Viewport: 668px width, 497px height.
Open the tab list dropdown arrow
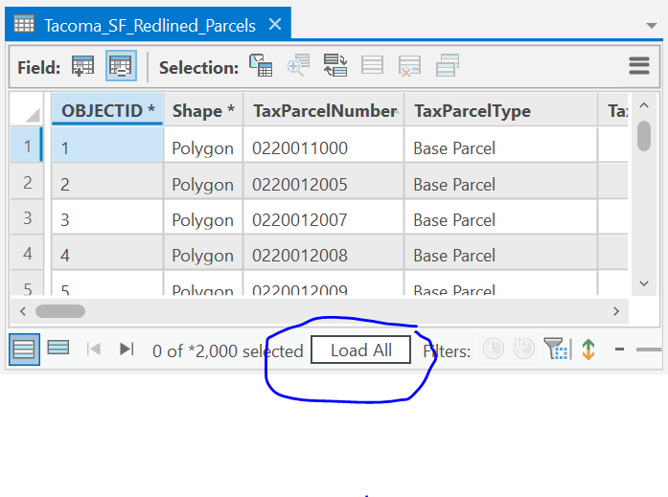point(651,26)
